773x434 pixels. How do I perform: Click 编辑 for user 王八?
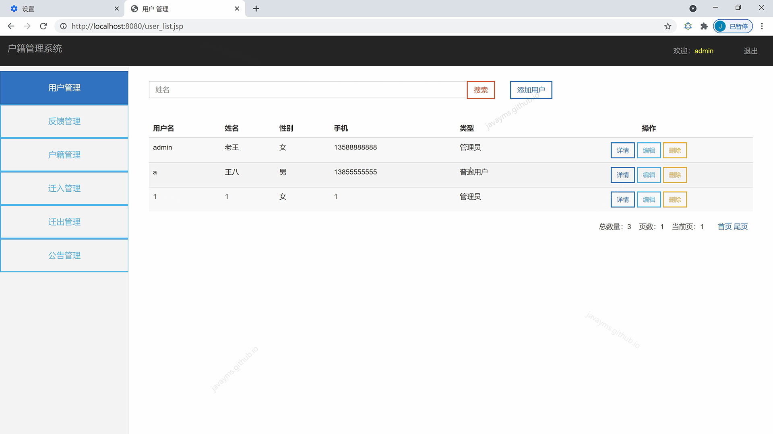(649, 175)
